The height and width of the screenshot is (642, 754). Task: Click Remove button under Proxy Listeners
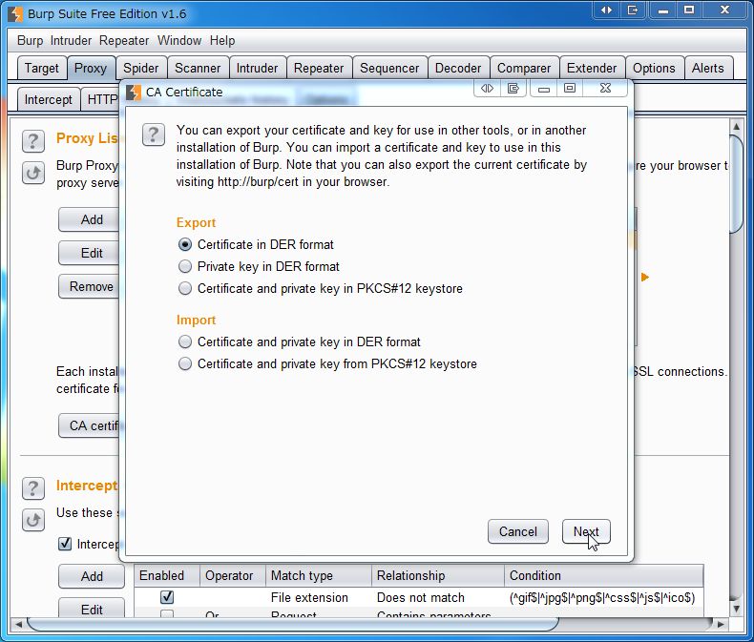(x=90, y=287)
